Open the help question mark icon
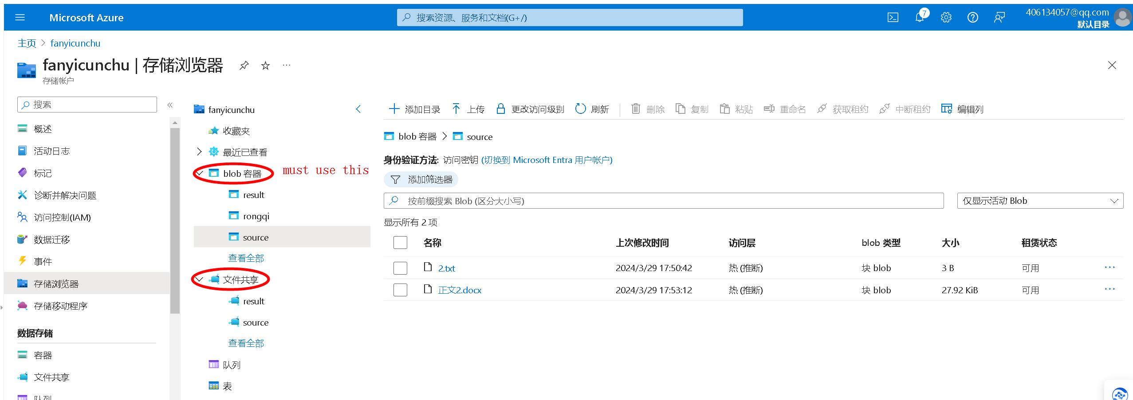This screenshot has width=1133, height=400. [x=973, y=18]
